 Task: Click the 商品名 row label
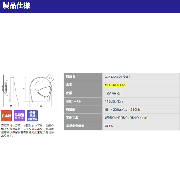click(70, 77)
